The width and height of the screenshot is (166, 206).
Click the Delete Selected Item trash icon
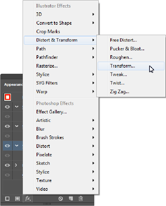click(81, 199)
